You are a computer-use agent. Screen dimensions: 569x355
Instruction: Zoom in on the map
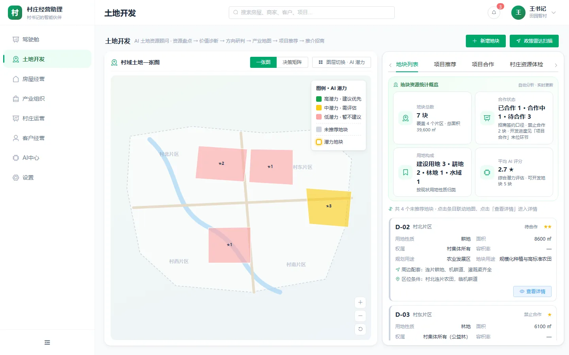tap(360, 303)
